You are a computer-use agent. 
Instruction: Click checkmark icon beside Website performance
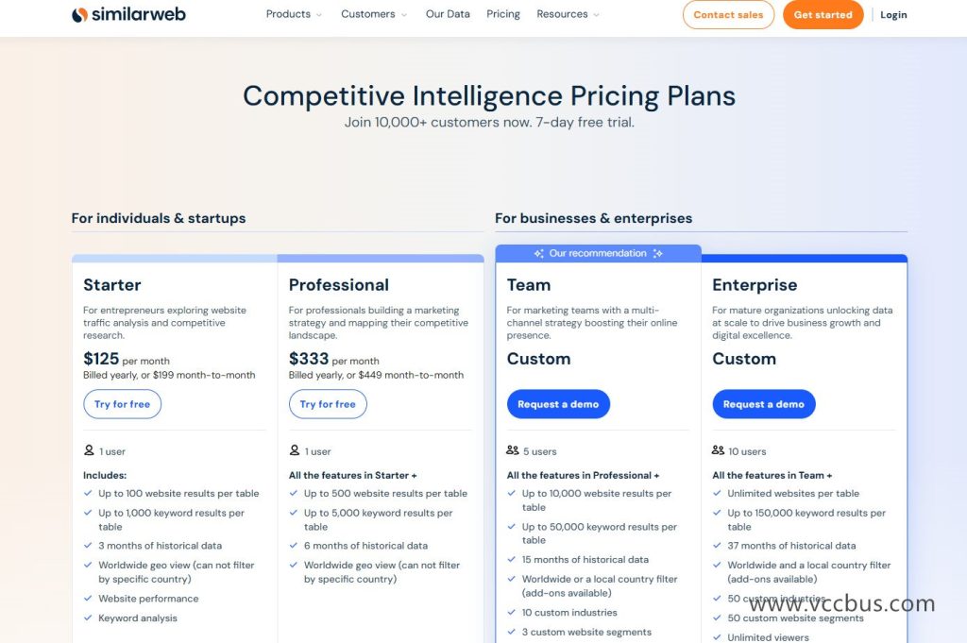tap(88, 599)
